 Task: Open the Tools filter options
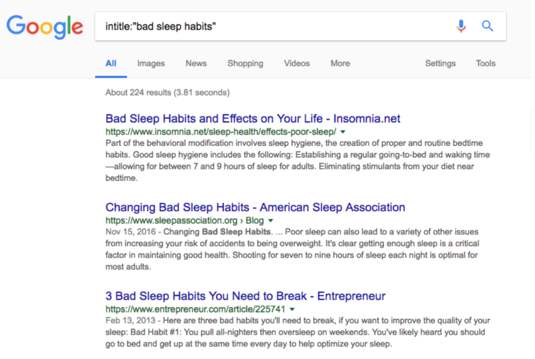pyautogui.click(x=485, y=63)
